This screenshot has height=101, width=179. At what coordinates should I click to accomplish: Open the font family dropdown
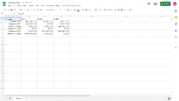(51, 10)
